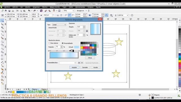The width and height of the screenshot is (181, 102).
Task: Switch to the Página 2 tab
Action: [x=45, y=89]
